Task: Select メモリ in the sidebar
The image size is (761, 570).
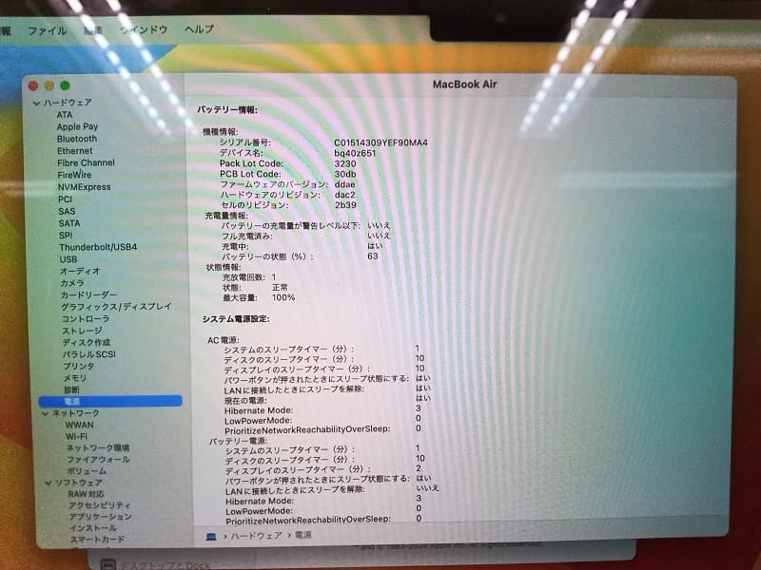Action: point(75,377)
